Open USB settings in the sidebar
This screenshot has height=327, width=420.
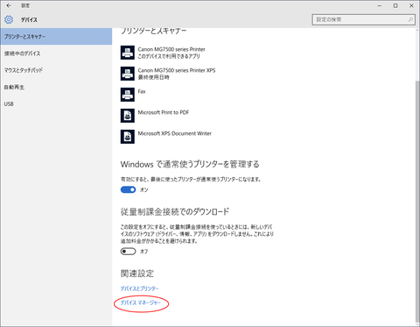56,103
